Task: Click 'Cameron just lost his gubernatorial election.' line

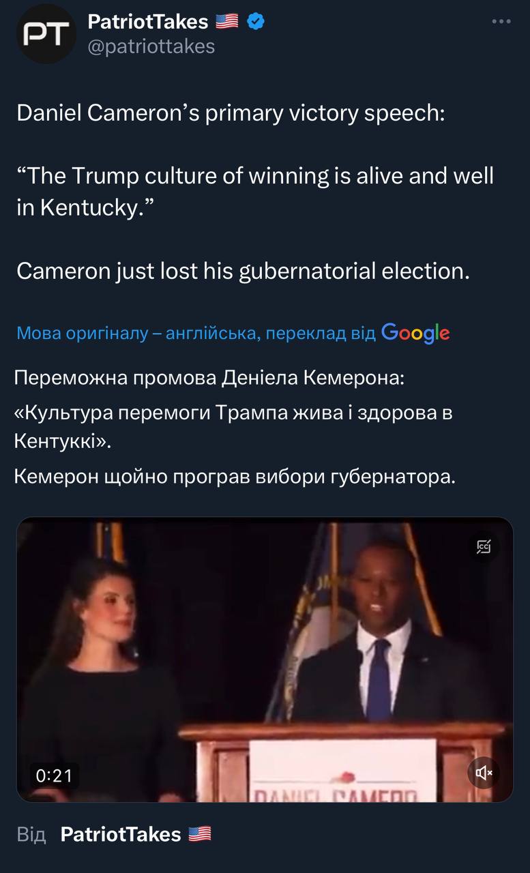Action: (x=243, y=271)
